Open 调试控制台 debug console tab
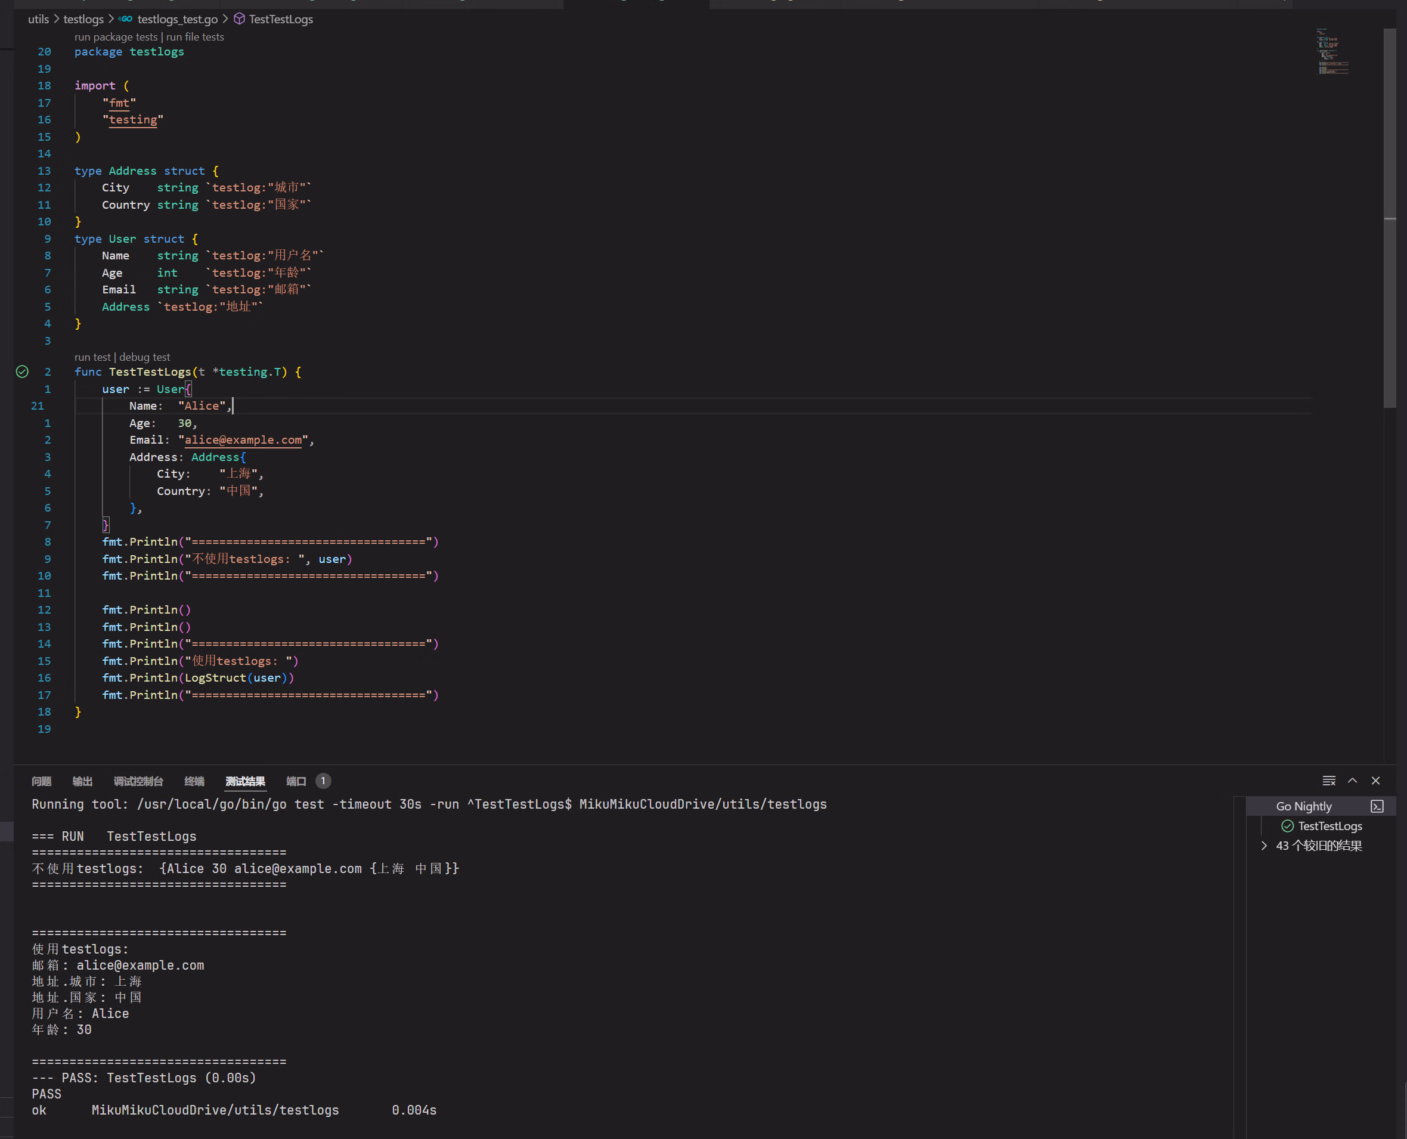 point(138,781)
